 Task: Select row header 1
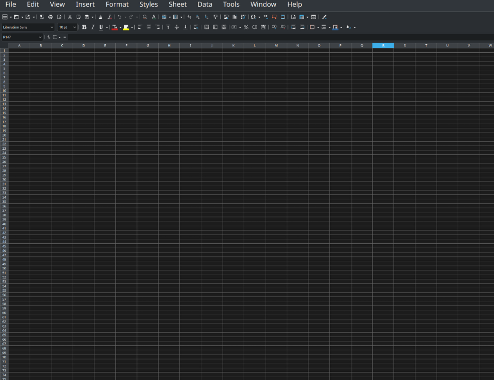(4, 50)
